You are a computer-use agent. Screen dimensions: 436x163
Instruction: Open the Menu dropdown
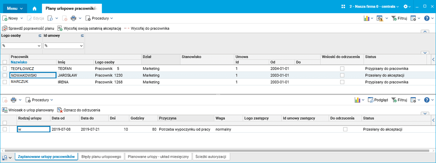15,7
